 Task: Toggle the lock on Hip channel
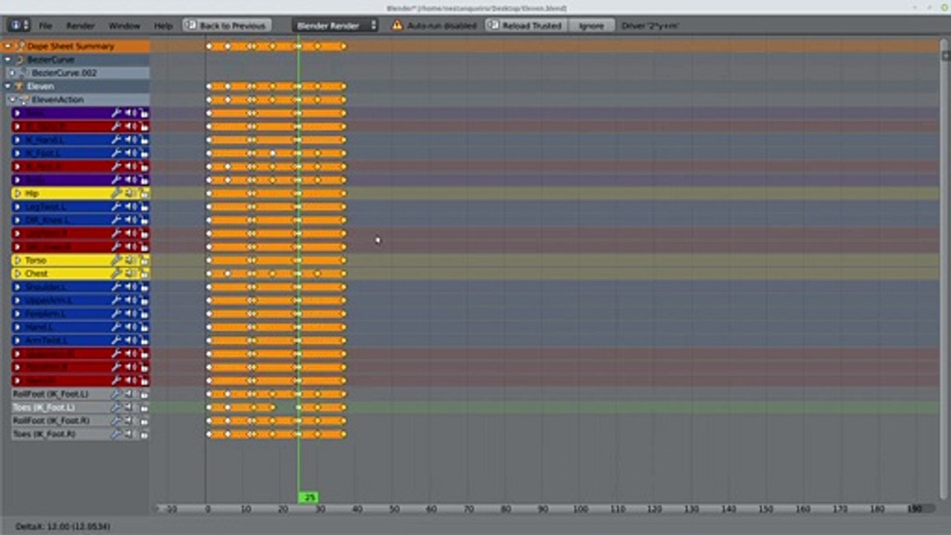(144, 193)
